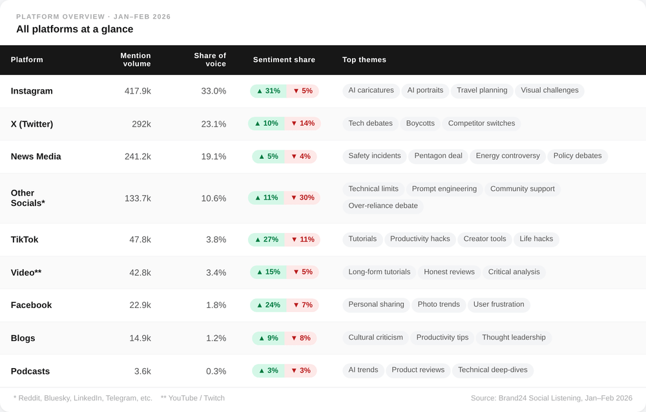Click the Sentiment share column header
Viewport: 646px width, 412px height.
[x=284, y=59]
